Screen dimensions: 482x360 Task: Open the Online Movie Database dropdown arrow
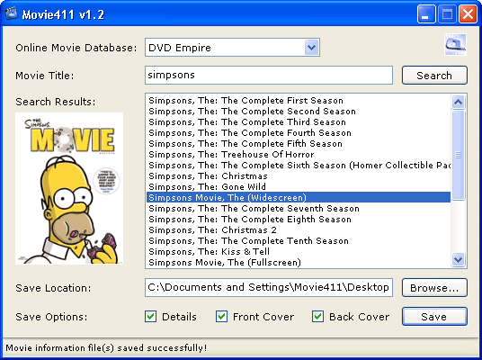coord(311,48)
